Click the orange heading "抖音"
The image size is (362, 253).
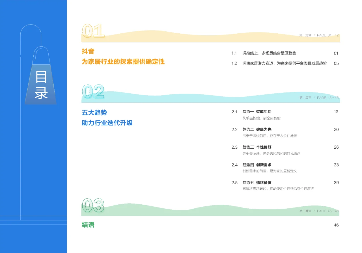(x=88, y=51)
